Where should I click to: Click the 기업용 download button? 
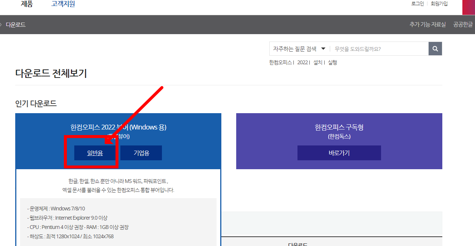pyautogui.click(x=141, y=152)
